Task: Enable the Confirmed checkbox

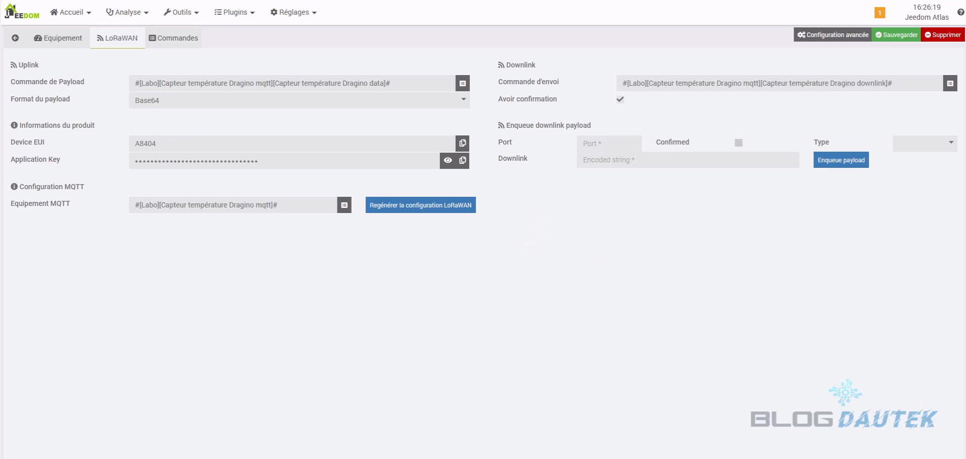Action: 738,143
